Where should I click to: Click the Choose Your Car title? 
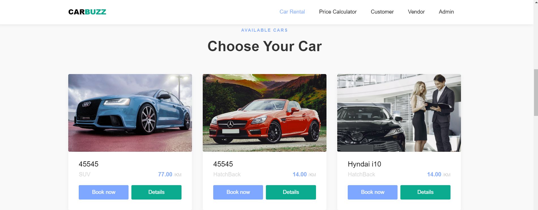pos(264,46)
